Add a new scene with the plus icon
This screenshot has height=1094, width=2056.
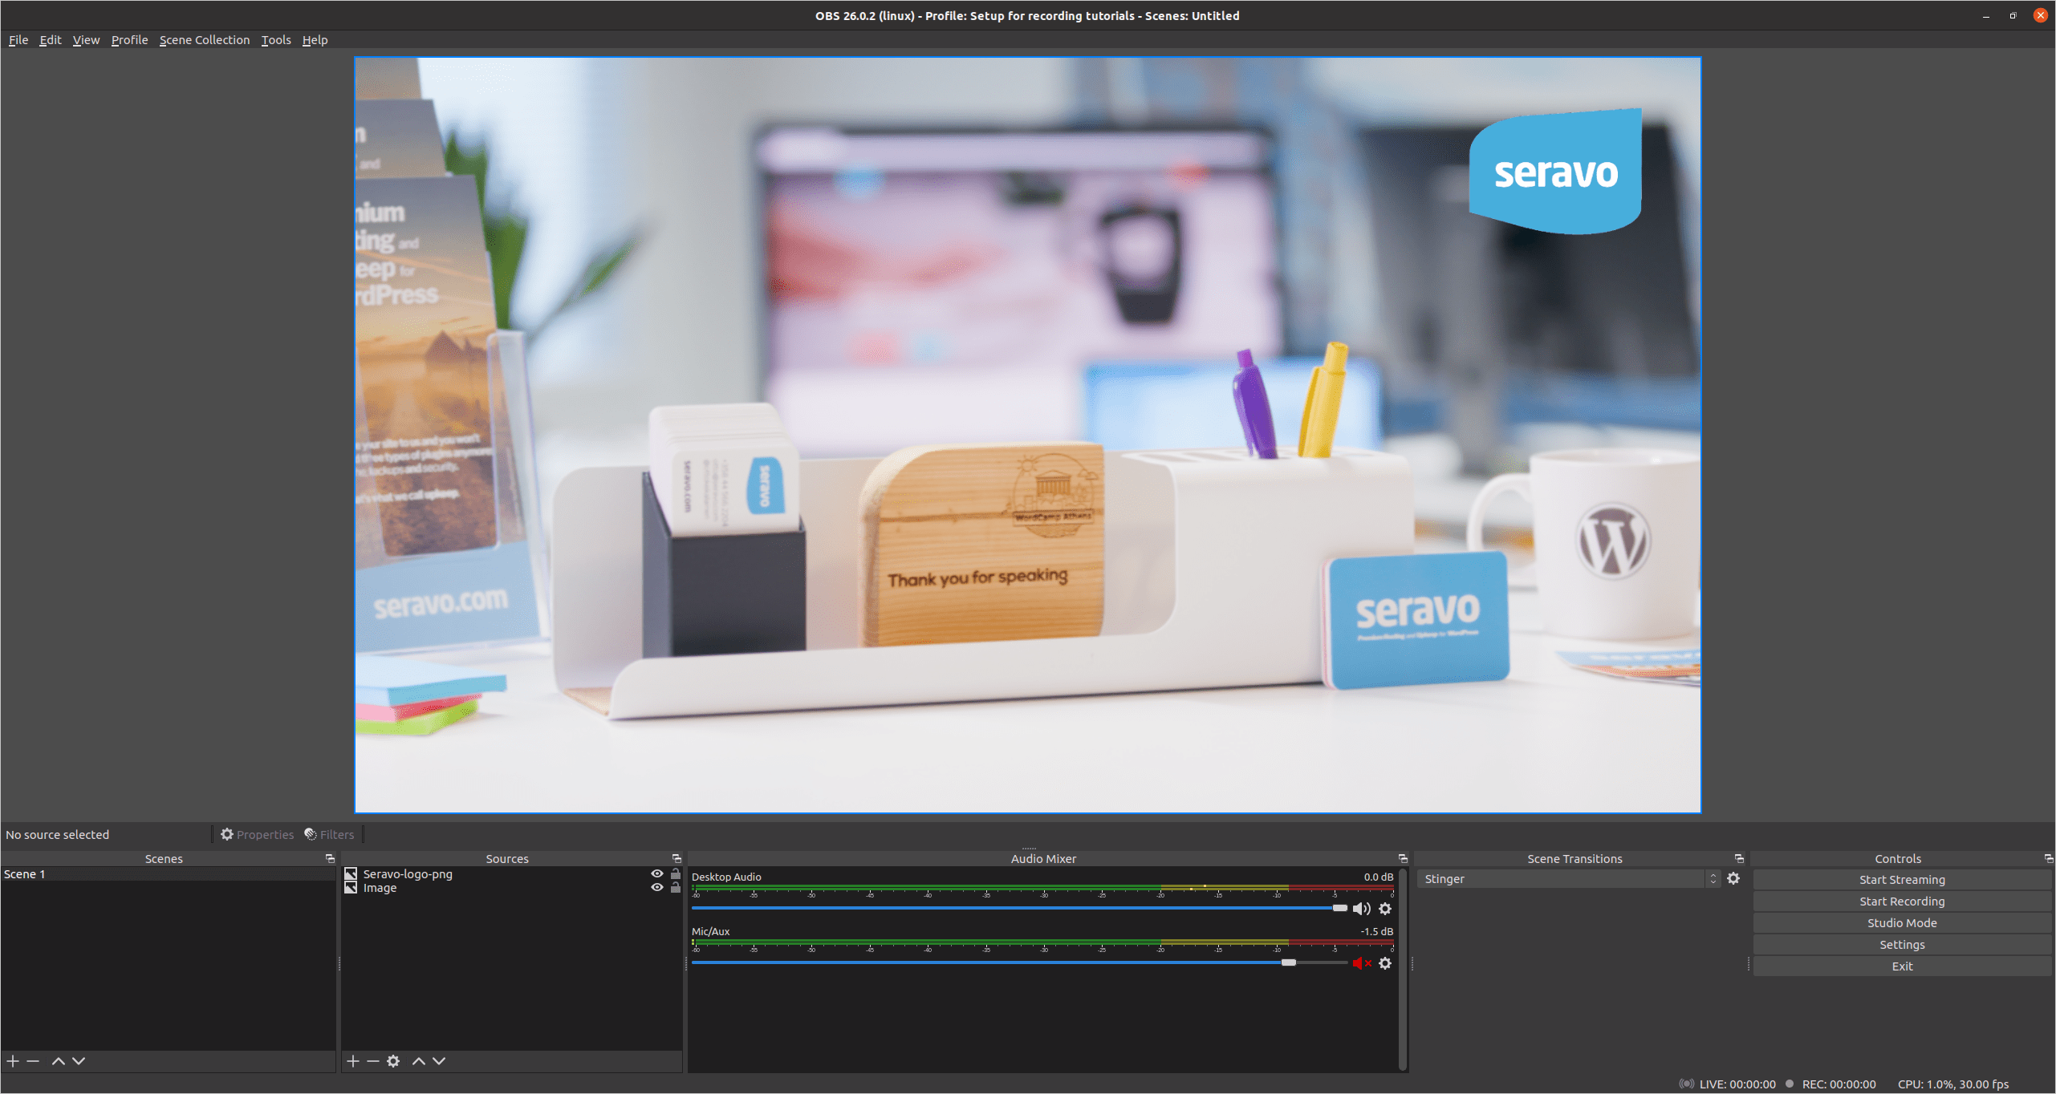13,1060
